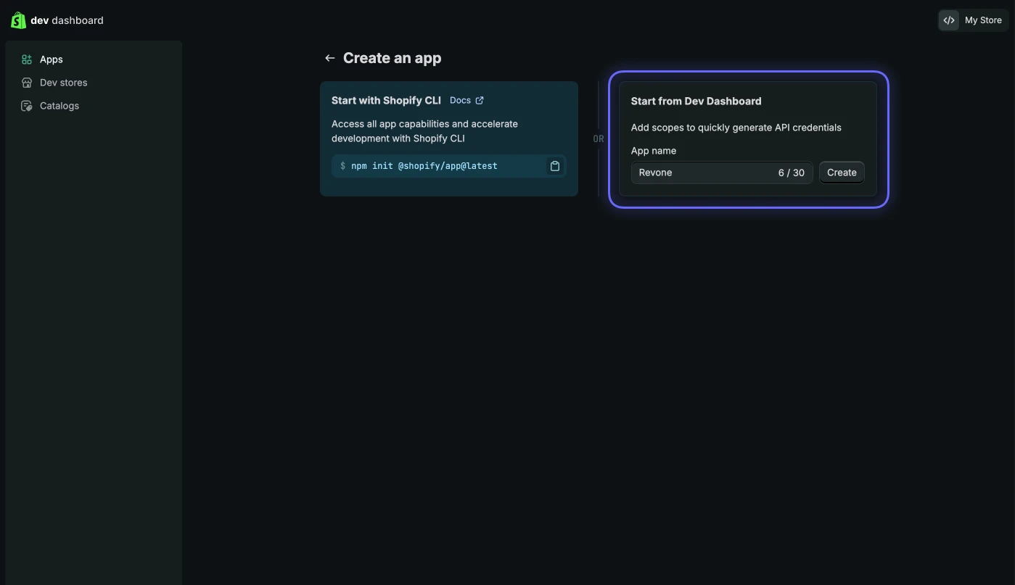Open Dev stores in sidebar
The image size is (1015, 585).
click(x=93, y=83)
